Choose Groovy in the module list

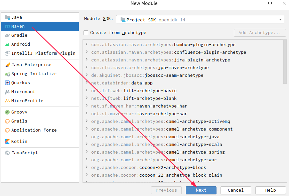[x=40, y=112]
